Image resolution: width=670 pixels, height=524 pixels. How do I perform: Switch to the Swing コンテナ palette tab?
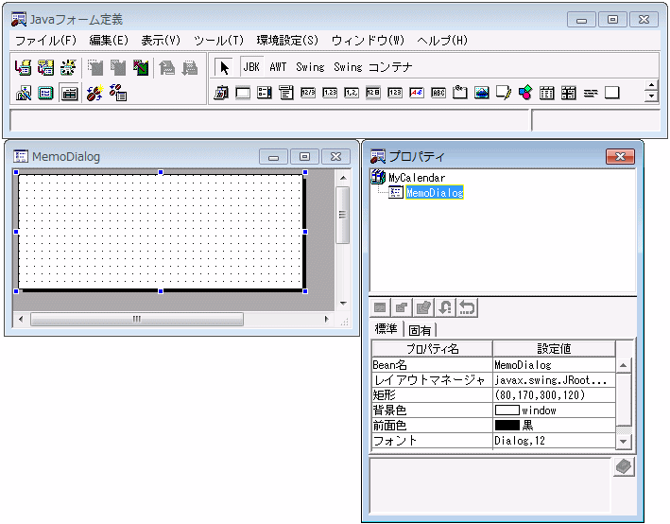click(x=373, y=67)
